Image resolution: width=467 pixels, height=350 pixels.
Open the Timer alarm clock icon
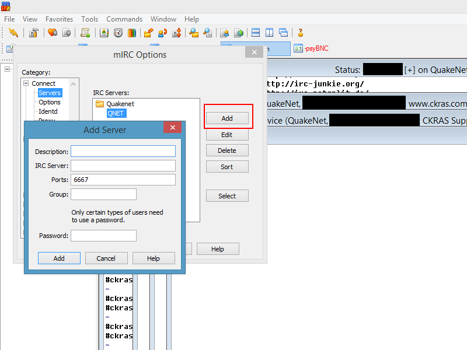click(x=118, y=33)
